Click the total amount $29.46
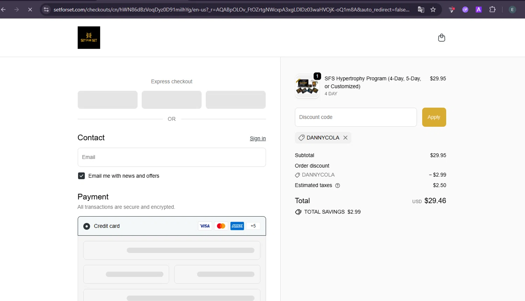 pyautogui.click(x=435, y=201)
